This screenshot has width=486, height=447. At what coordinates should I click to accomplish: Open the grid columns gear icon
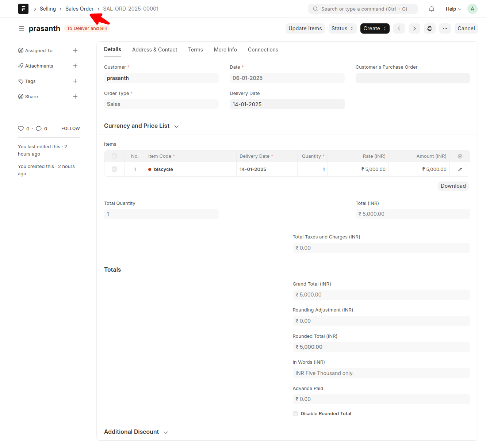click(x=460, y=156)
